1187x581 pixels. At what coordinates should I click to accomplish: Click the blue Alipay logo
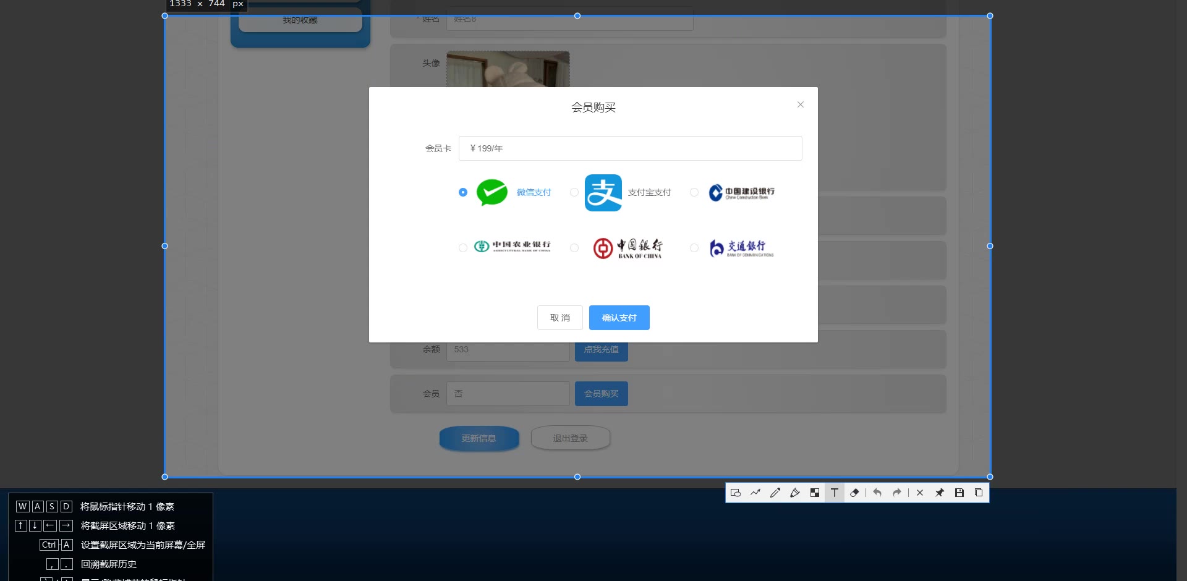[x=603, y=193]
